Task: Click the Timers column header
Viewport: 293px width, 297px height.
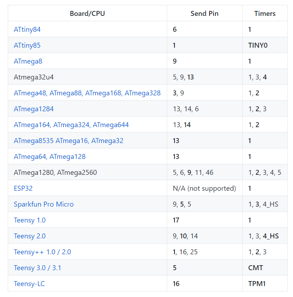Action: coord(265,14)
